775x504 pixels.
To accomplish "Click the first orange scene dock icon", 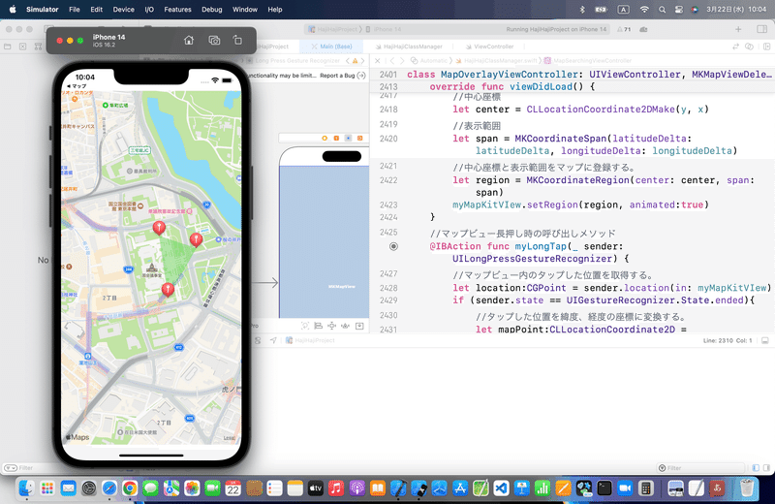I will click(325, 138).
